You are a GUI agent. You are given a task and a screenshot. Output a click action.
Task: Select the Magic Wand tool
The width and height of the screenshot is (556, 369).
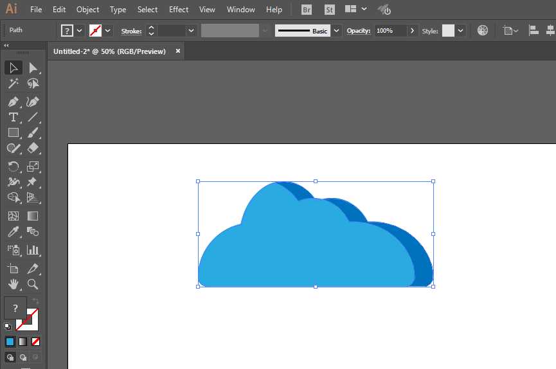click(13, 84)
